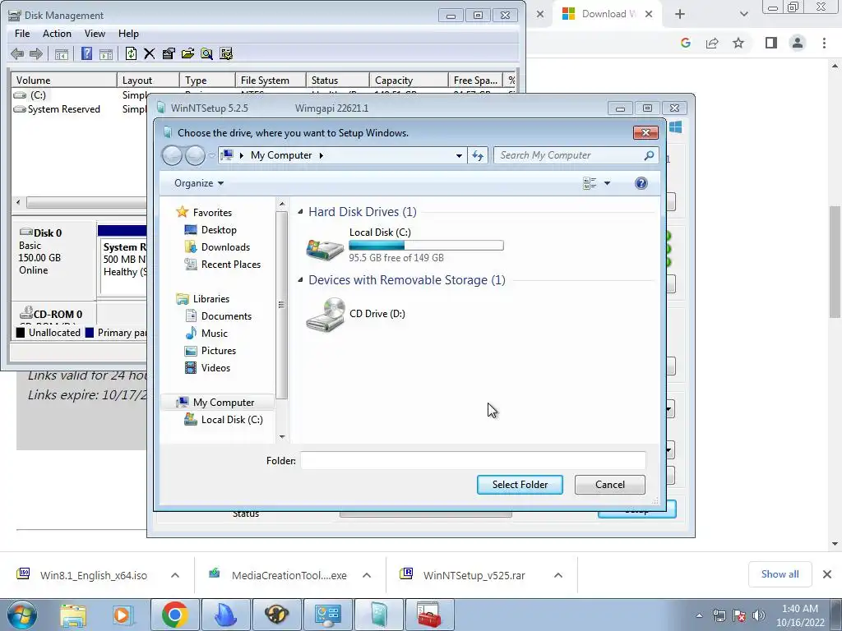The image size is (842, 631).
Task: Click the Show/Hide Action Pane toolbar icon
Action: click(106, 53)
